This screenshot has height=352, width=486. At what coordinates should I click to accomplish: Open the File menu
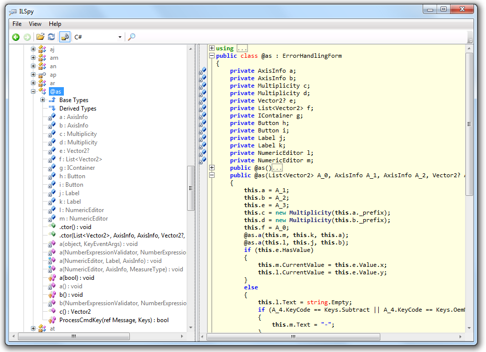point(17,24)
